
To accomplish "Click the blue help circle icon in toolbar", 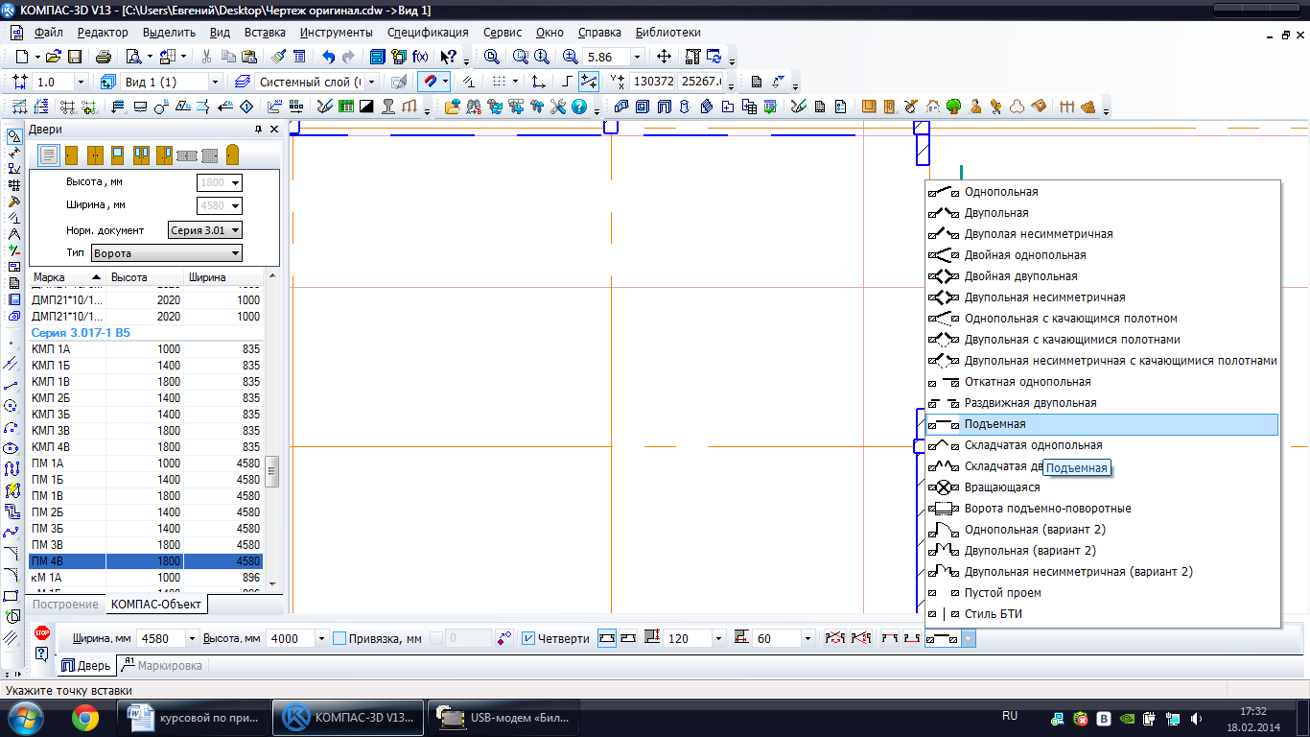I will 579,107.
